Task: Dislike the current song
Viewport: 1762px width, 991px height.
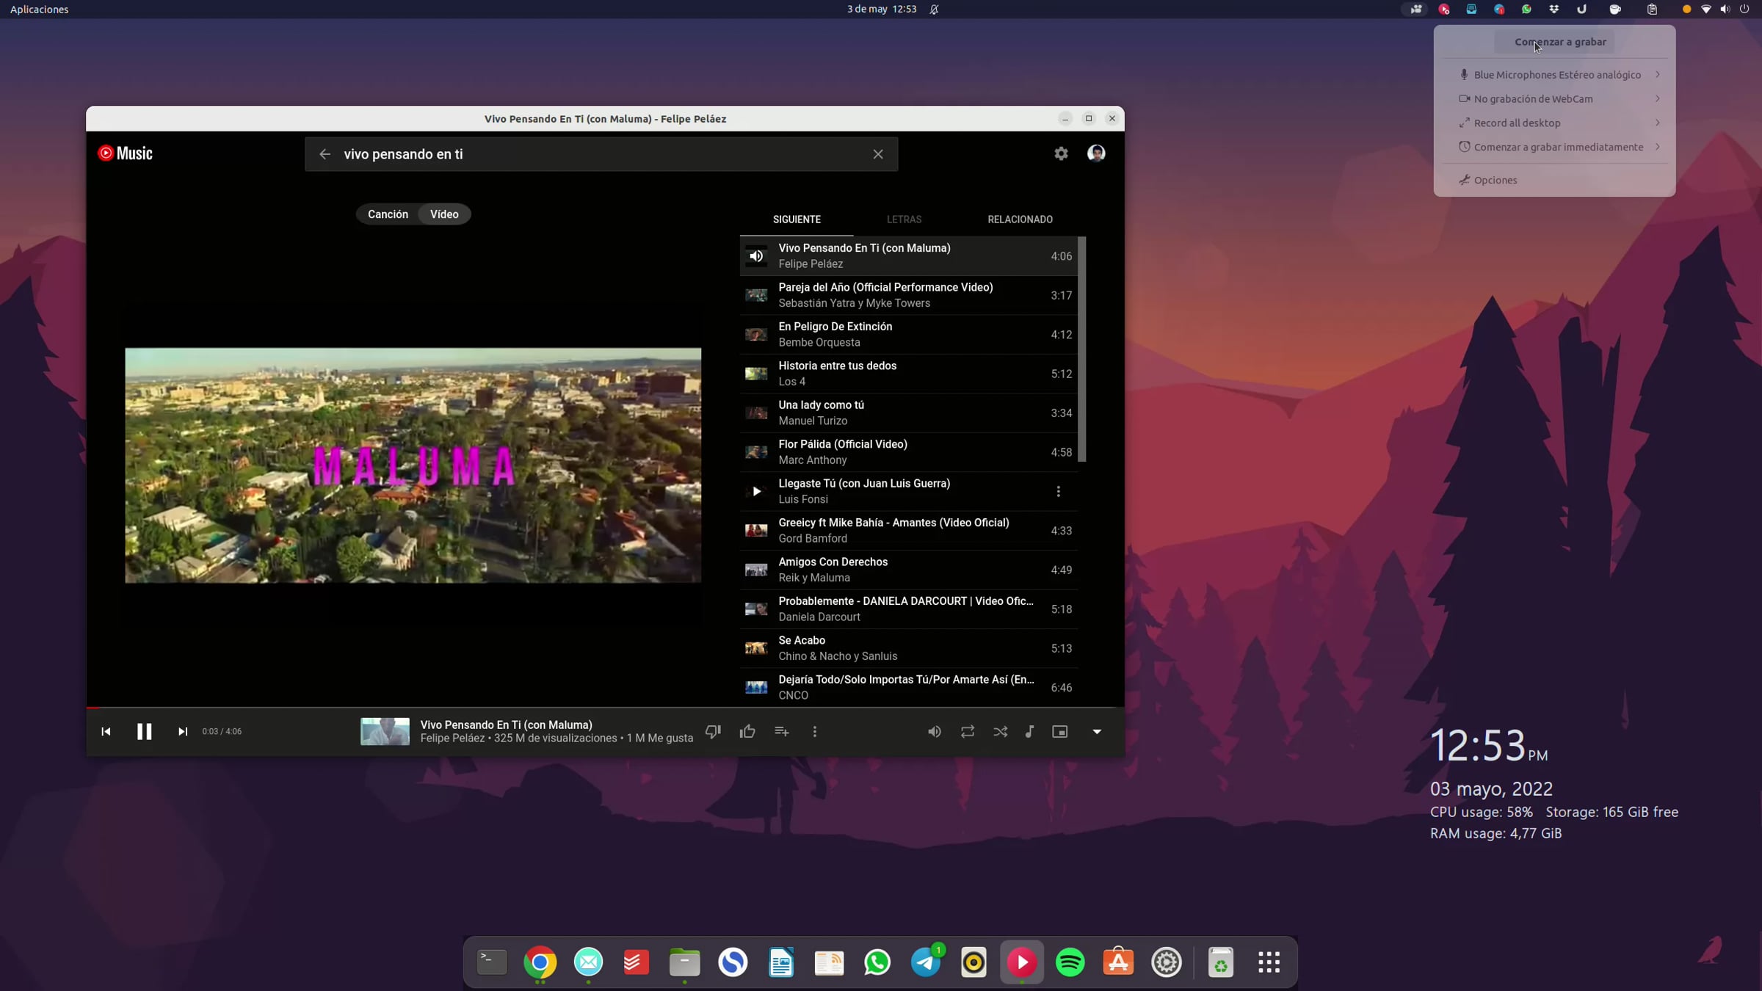Action: pos(713,731)
